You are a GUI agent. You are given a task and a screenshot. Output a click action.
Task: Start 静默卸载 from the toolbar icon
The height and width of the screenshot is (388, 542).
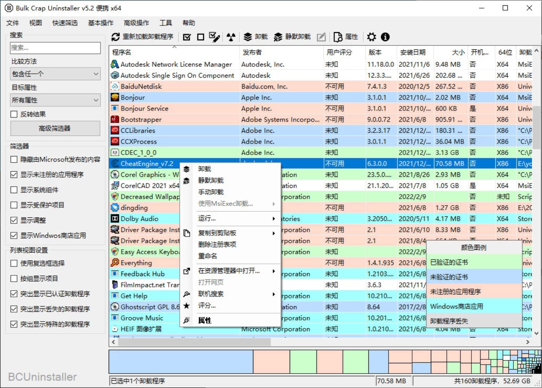coord(278,36)
